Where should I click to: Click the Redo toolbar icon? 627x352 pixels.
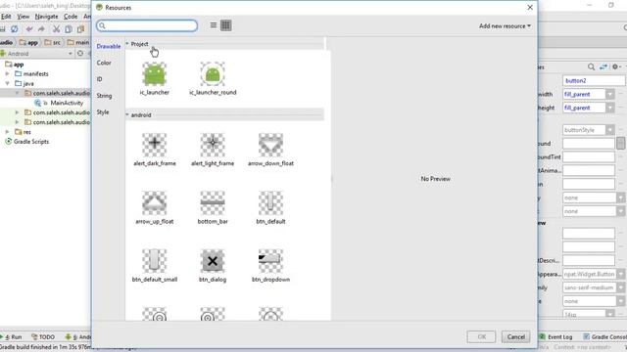41,29
